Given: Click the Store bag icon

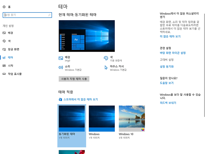Looking at the screenshot, I should pyautogui.click(x=60, y=100).
